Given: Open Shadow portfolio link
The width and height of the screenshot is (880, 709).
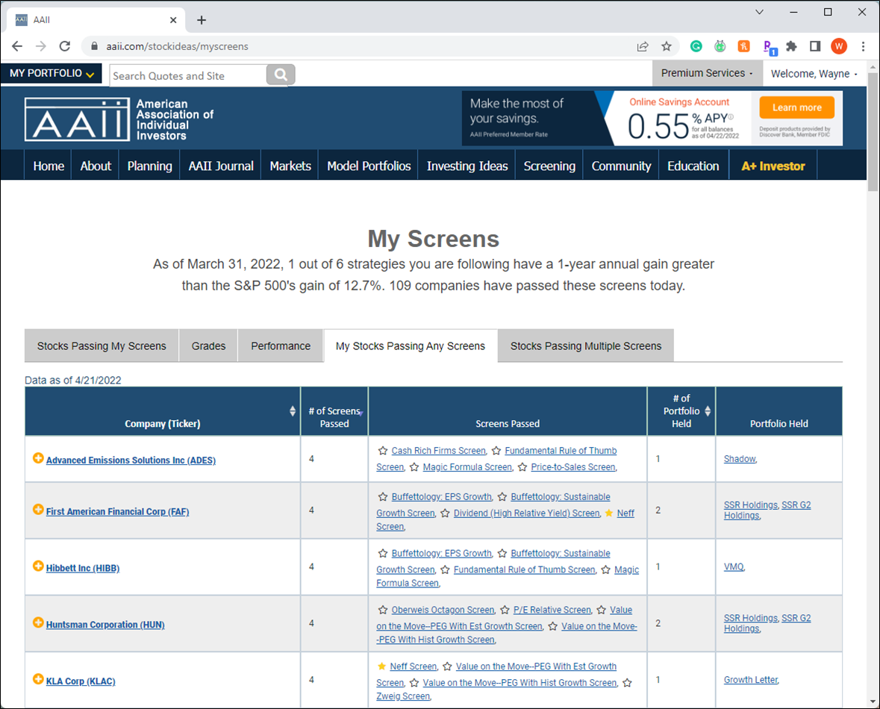Looking at the screenshot, I should (740, 459).
